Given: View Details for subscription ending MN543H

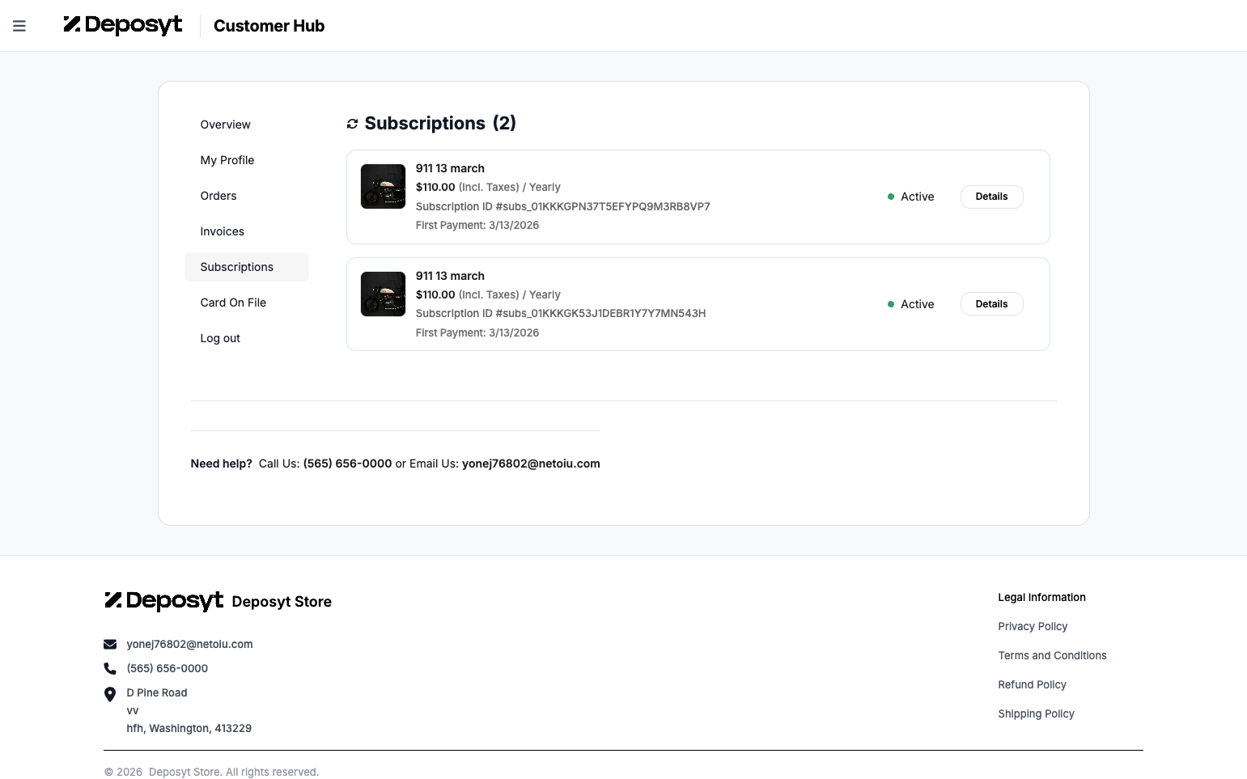Looking at the screenshot, I should (991, 304).
